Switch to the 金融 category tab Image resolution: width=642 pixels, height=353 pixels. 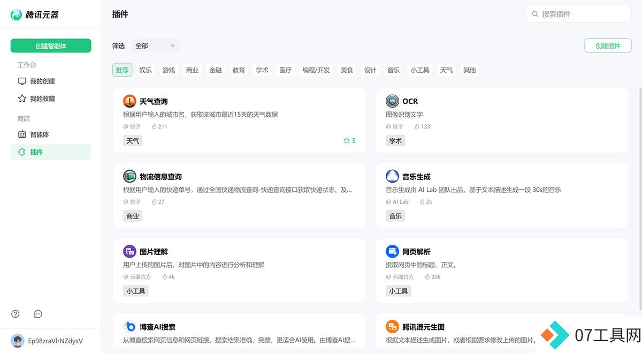tap(216, 70)
